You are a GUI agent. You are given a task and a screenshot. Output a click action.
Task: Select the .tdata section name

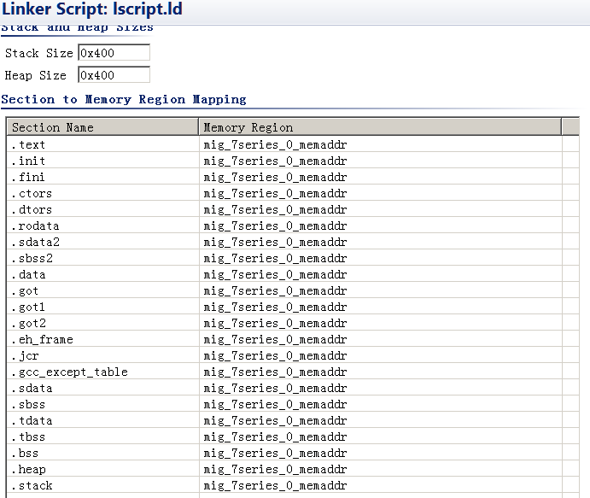[32, 420]
